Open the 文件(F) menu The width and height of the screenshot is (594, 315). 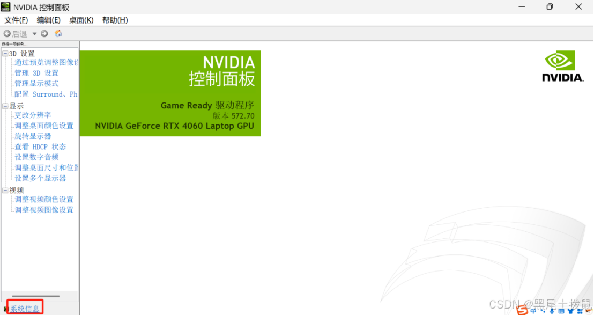(16, 20)
